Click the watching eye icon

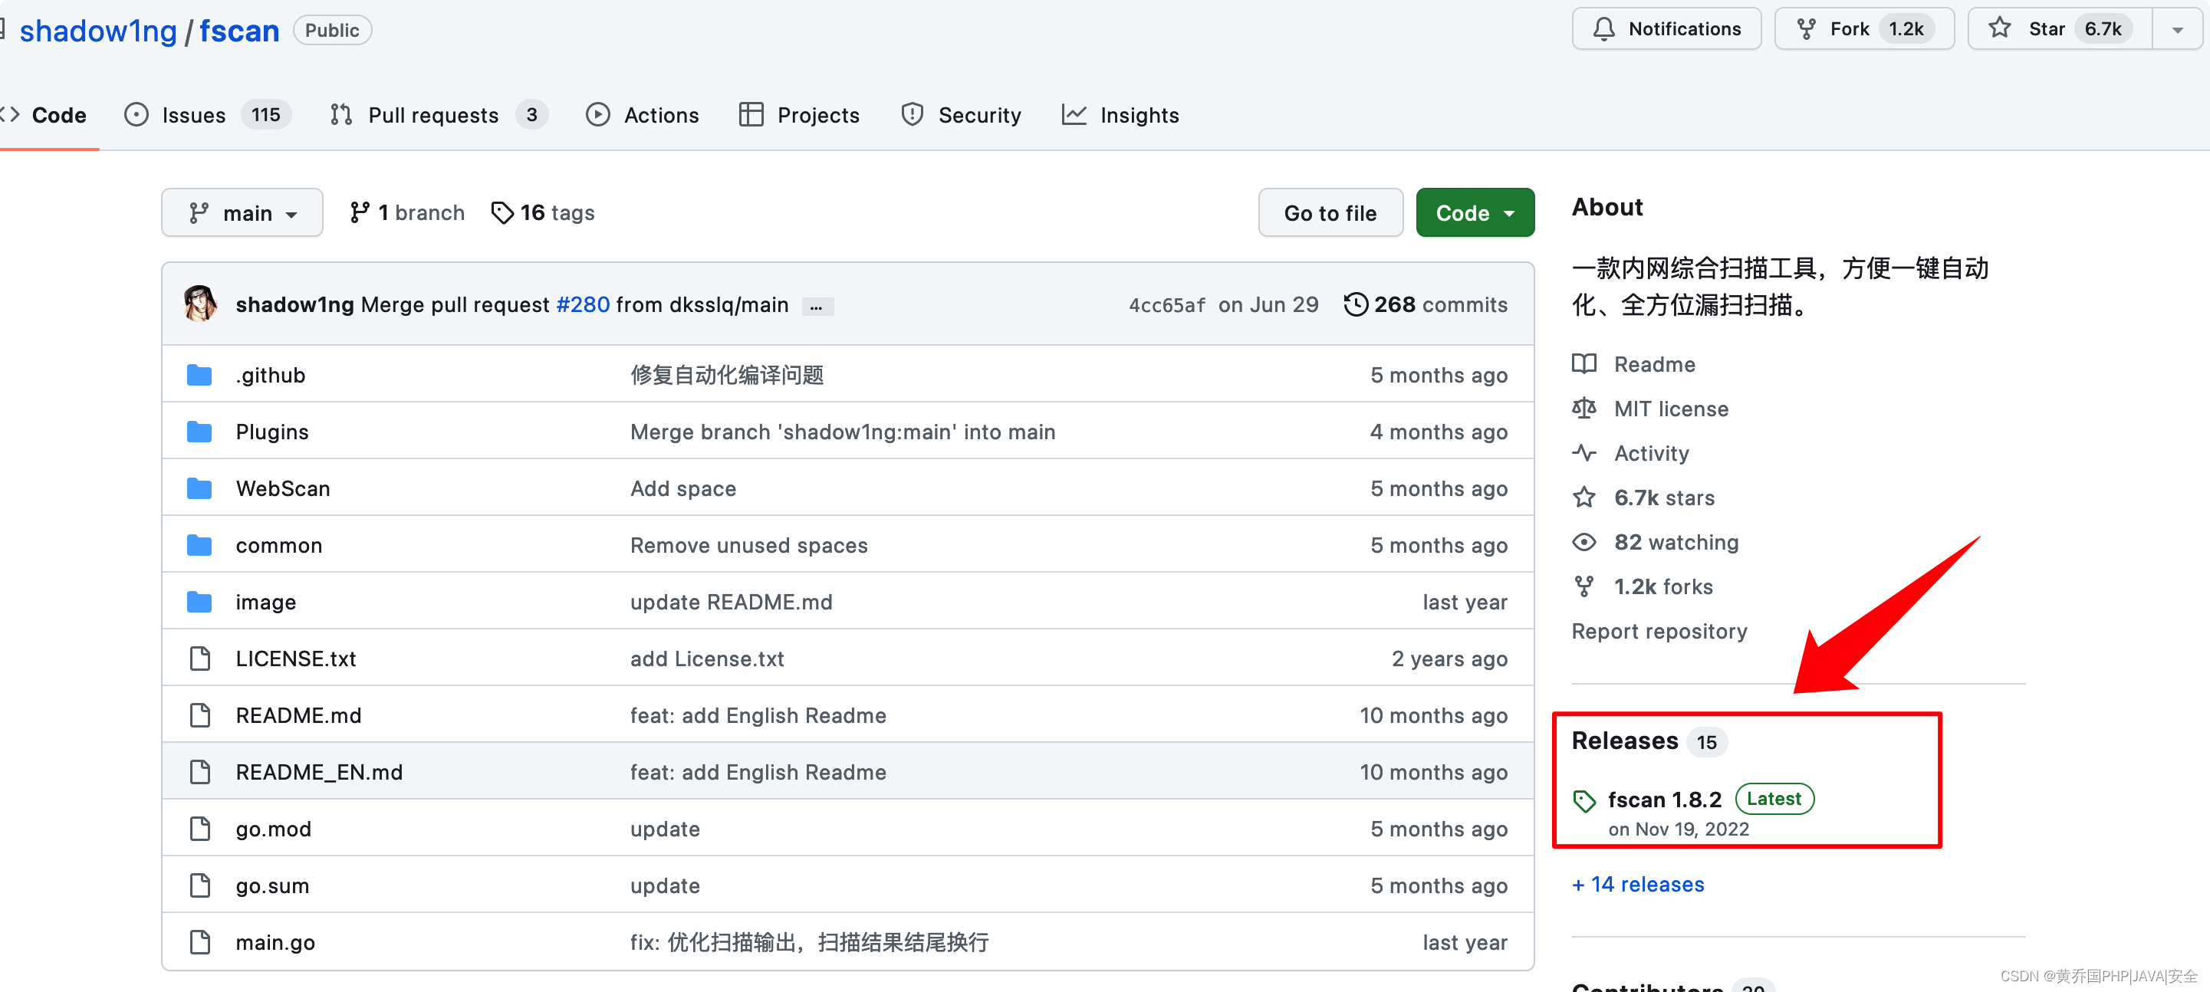(x=1584, y=542)
